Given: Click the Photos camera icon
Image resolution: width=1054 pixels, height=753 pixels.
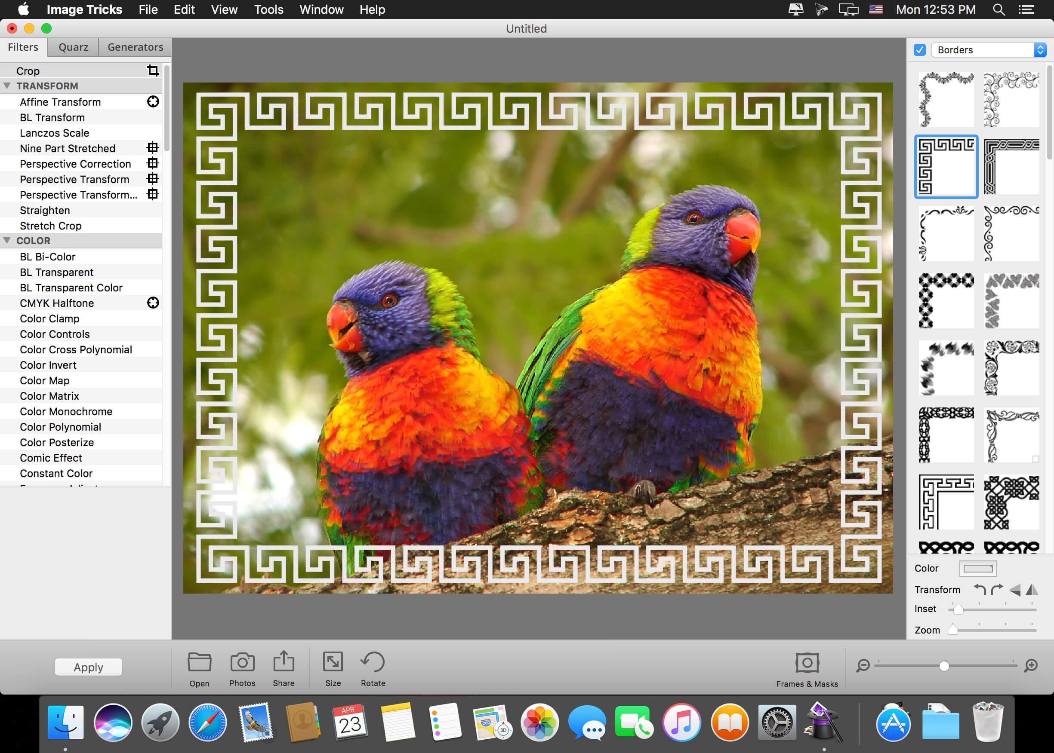Looking at the screenshot, I should point(242,662).
